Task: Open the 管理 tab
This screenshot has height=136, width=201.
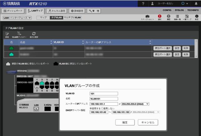Action: [94, 11]
